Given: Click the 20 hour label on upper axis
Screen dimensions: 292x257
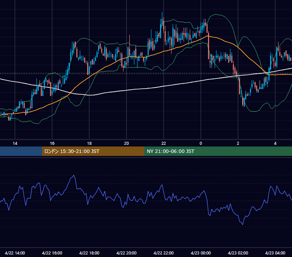Looking at the screenshot, I should point(126,143).
